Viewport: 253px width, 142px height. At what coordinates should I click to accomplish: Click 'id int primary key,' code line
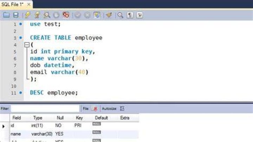coord(63,51)
